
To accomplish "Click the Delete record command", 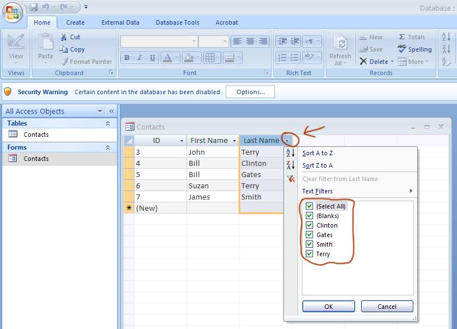I will click(374, 62).
